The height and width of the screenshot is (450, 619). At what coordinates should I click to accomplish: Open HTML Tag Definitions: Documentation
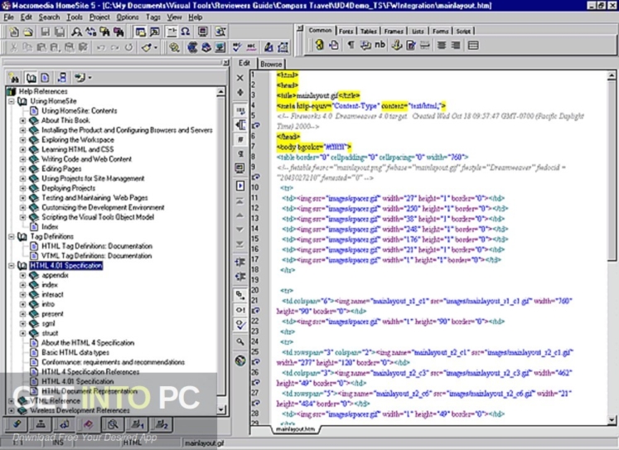coord(97,246)
